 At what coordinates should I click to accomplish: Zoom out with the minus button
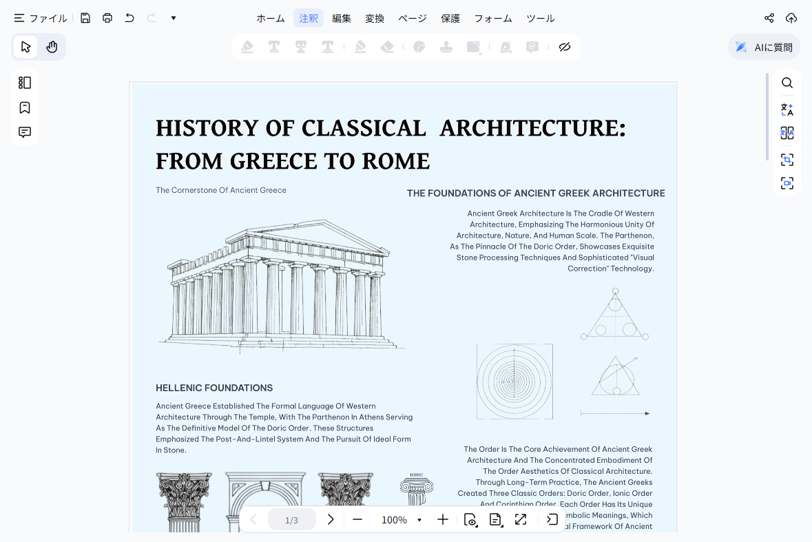357,519
